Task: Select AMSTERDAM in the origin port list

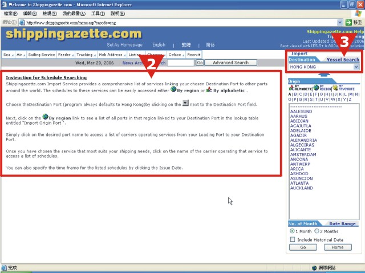Action: click(303, 154)
